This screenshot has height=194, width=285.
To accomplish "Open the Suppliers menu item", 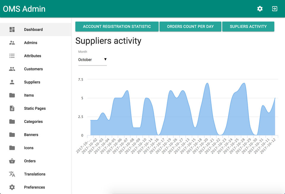I will [32, 82].
